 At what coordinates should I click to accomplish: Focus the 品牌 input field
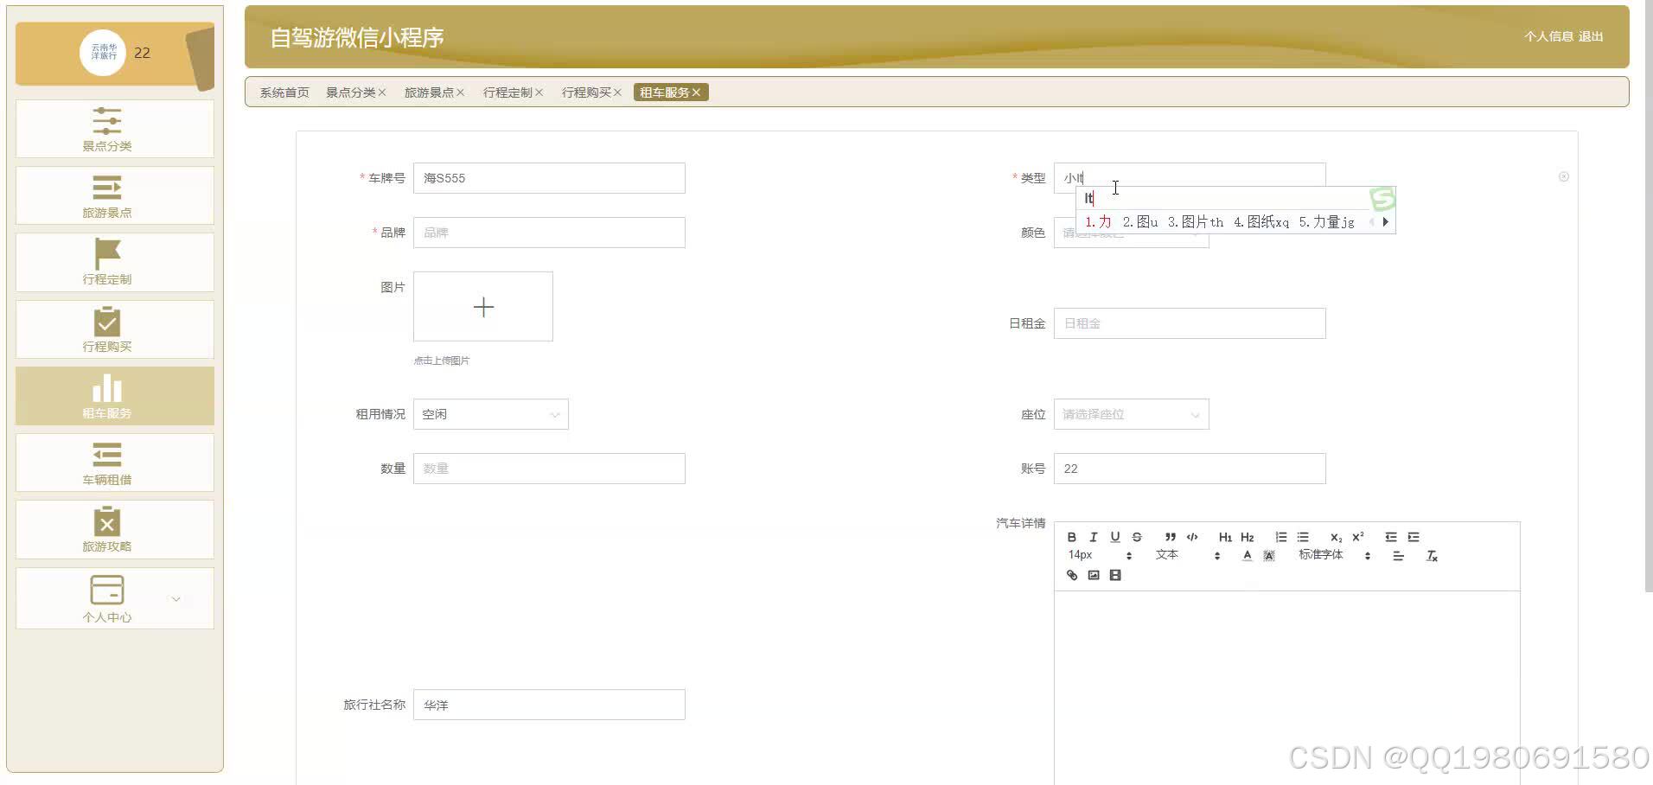pos(549,233)
